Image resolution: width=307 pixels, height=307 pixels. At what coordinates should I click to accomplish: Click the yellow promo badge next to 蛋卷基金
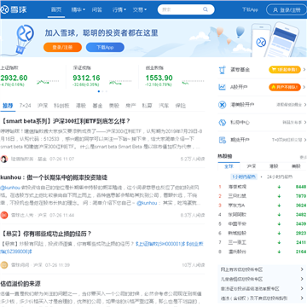pyautogui.click(x=285, y=70)
